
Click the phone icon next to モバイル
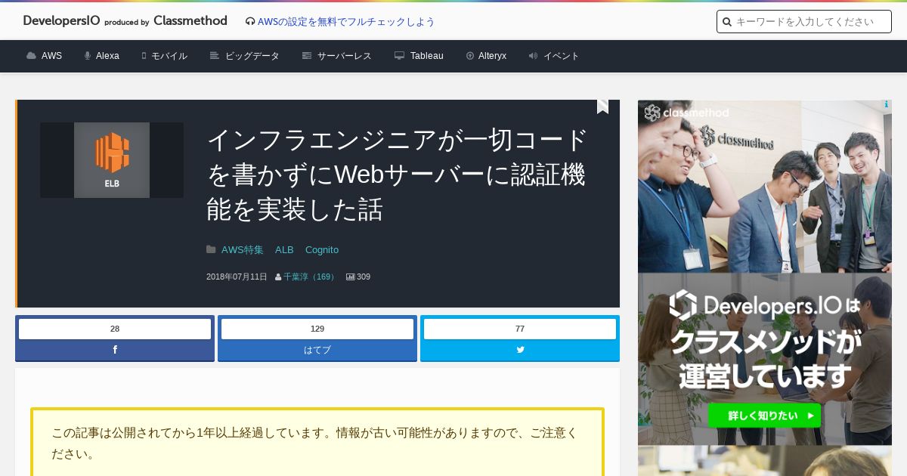[144, 56]
